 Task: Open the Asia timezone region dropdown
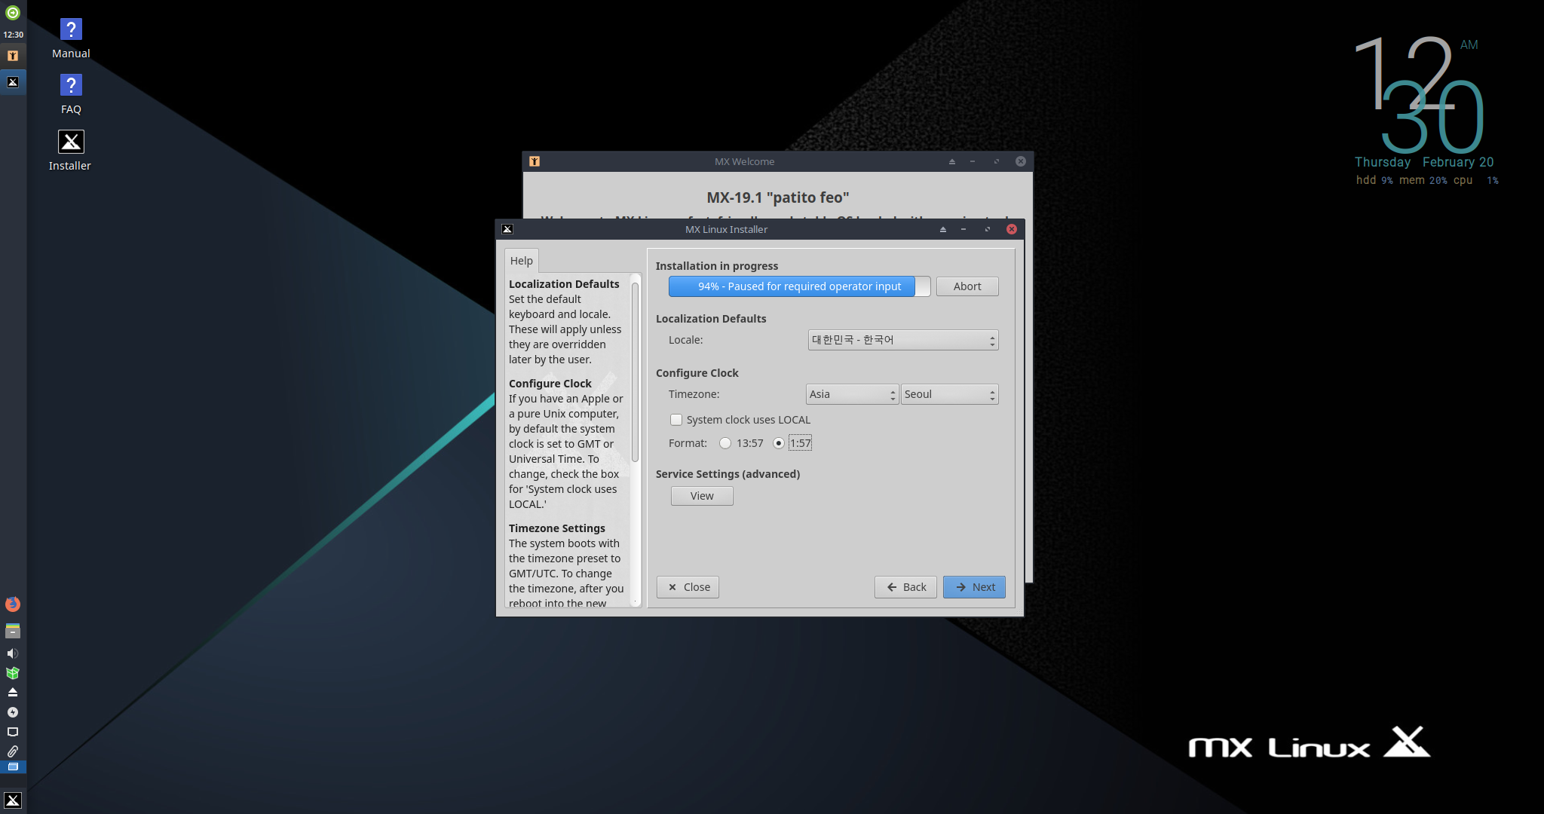[852, 394]
